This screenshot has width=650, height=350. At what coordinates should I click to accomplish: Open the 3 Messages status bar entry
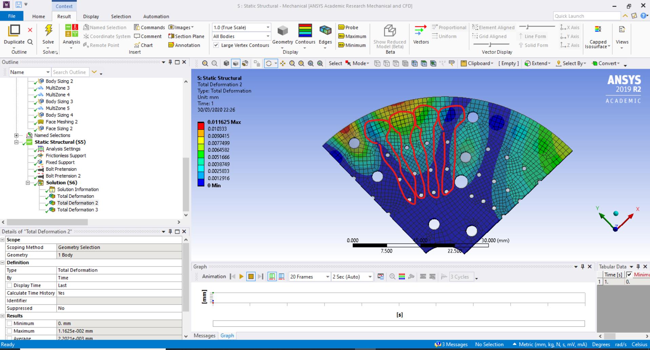click(x=451, y=344)
